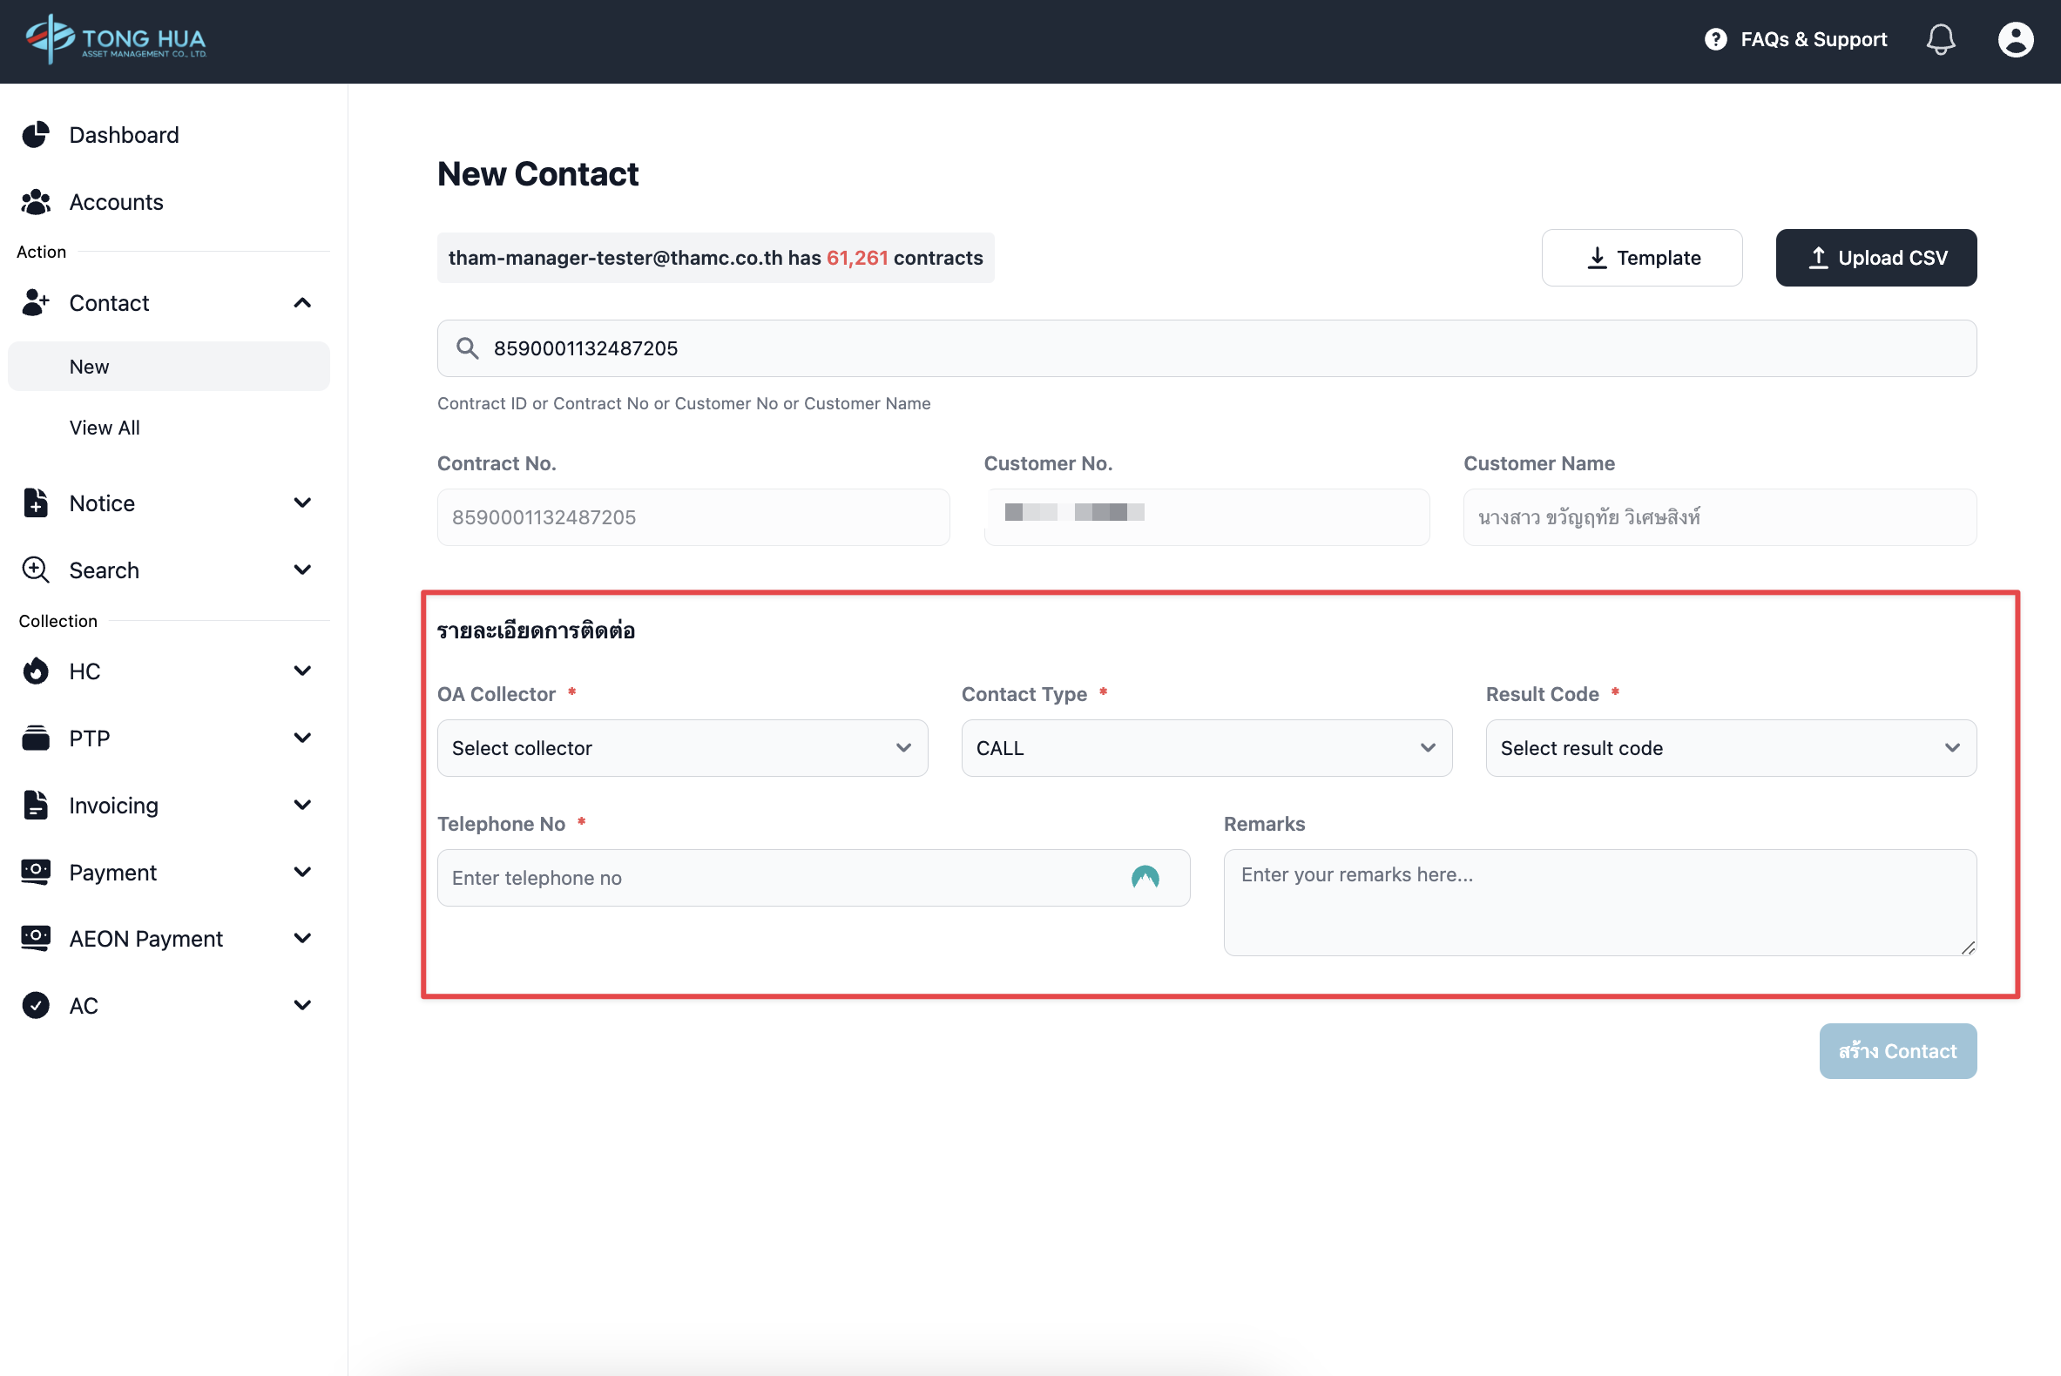Image resolution: width=2061 pixels, height=1376 pixels.
Task: Open the user profile avatar icon
Action: (2015, 39)
